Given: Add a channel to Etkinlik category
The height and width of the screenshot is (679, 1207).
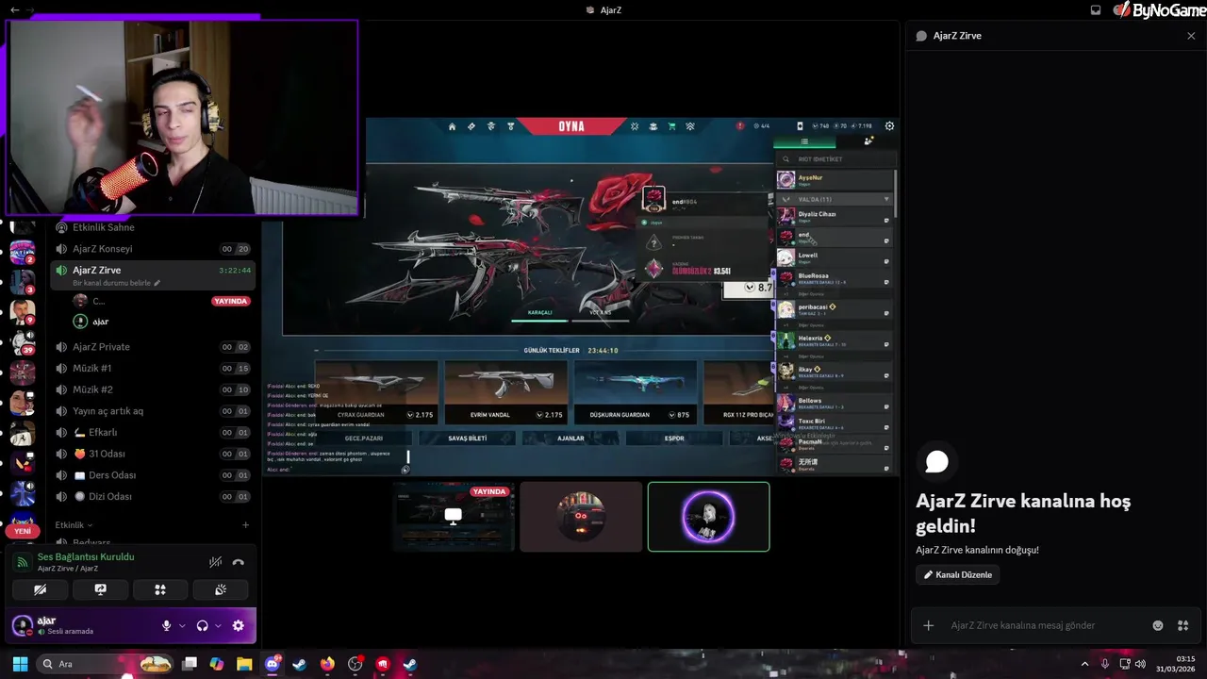Looking at the screenshot, I should click(245, 524).
